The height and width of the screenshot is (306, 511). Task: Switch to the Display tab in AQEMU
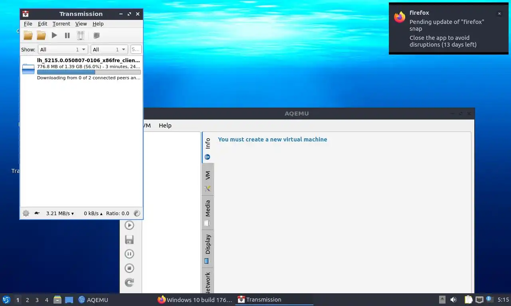208,249
